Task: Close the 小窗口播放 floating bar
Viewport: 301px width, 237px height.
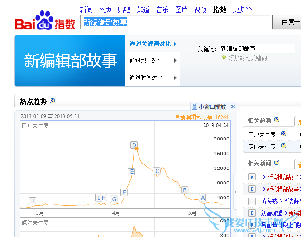Action: tap(233, 107)
